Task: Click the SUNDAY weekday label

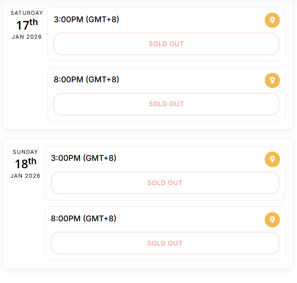Action: coord(25,152)
